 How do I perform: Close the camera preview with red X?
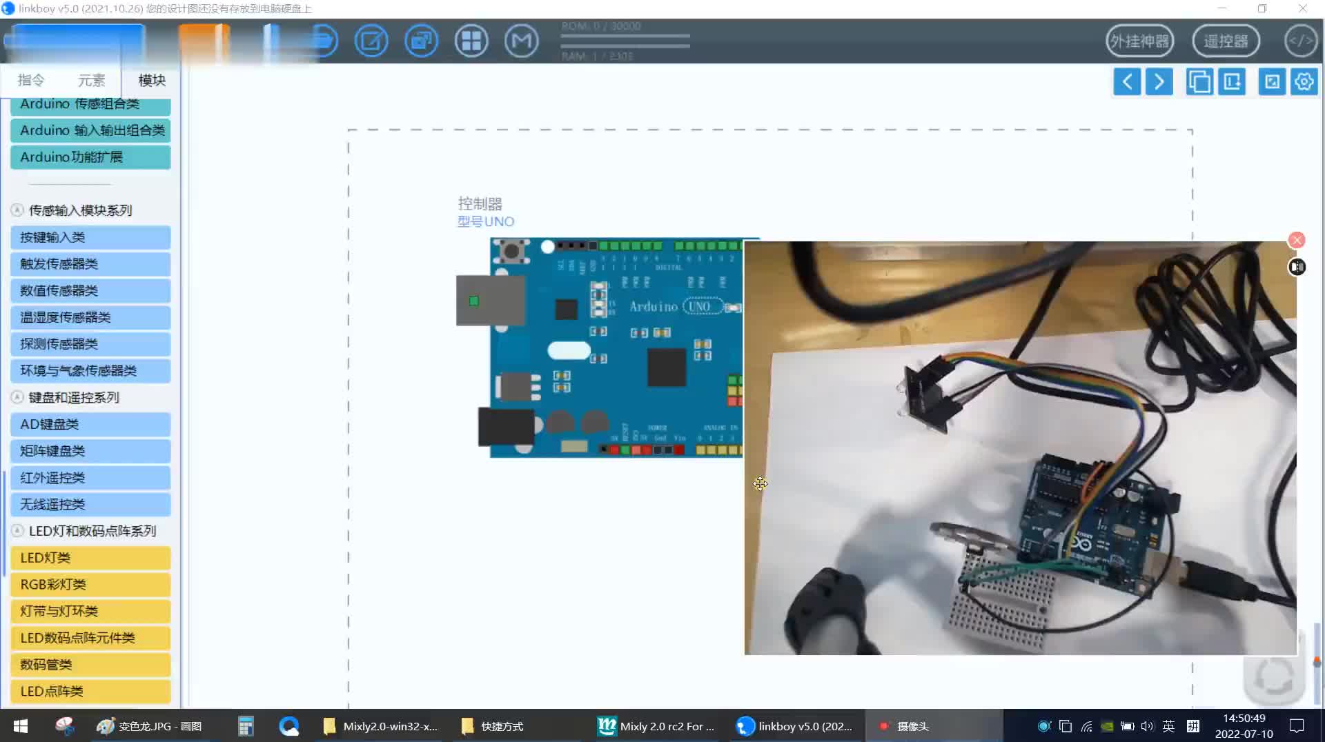[x=1297, y=240]
